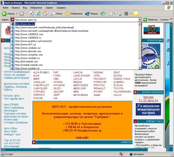Click the red icon beside НУЖНО ПОСЕТИТЬ
Screen dimensions: 174x157
point(135,92)
